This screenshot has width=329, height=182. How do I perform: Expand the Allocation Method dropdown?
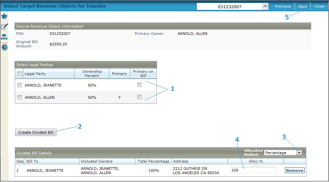(x=299, y=153)
